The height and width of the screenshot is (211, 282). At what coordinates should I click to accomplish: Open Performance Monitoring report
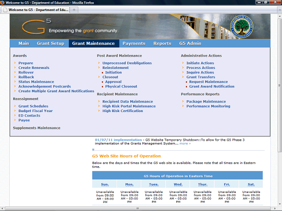pyautogui.click(x=208, y=106)
